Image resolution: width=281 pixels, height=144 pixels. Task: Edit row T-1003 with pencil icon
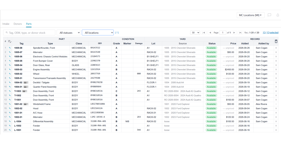10,91
